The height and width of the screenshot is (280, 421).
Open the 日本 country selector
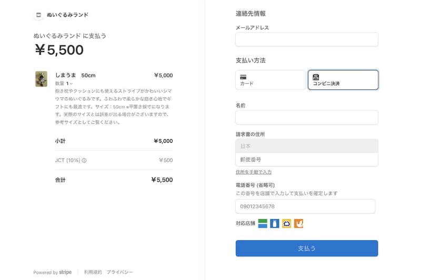coord(307,146)
